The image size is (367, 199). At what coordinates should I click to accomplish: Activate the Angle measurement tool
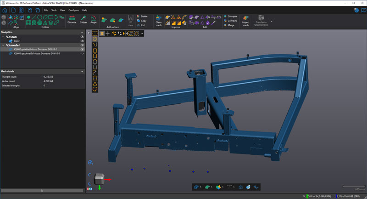point(94,19)
